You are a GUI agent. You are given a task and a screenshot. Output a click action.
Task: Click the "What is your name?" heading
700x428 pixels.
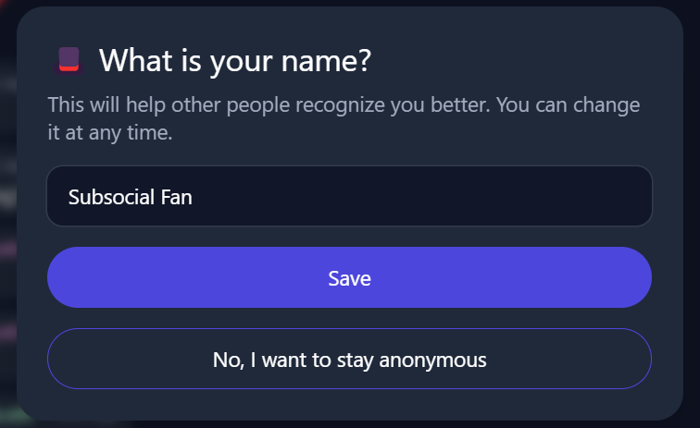[234, 61]
